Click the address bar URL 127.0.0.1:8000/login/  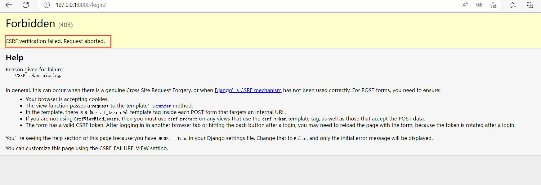[x=81, y=5]
